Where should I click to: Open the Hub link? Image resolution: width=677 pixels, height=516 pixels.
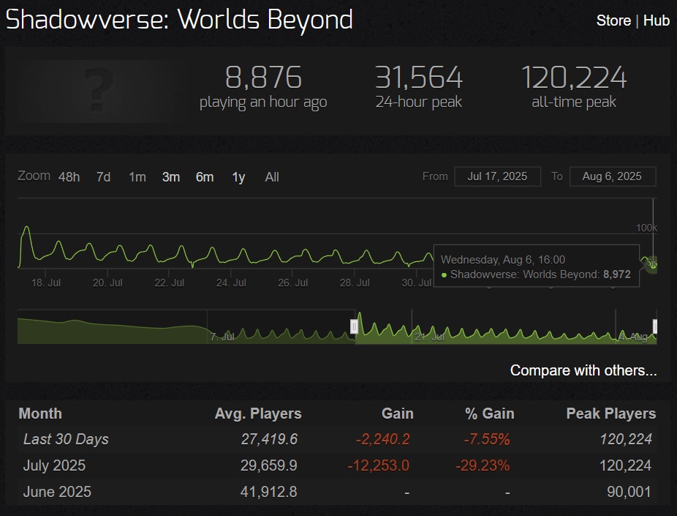point(657,20)
